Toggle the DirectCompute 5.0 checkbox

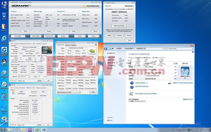(x=85, y=88)
